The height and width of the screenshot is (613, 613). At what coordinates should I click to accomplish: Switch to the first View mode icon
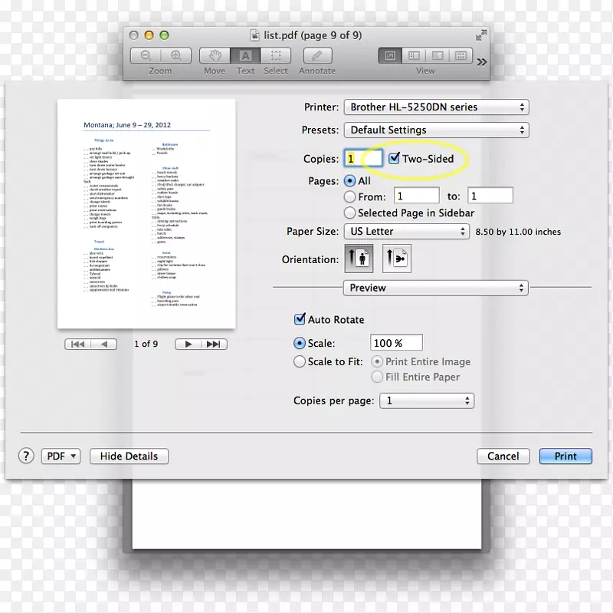click(390, 55)
